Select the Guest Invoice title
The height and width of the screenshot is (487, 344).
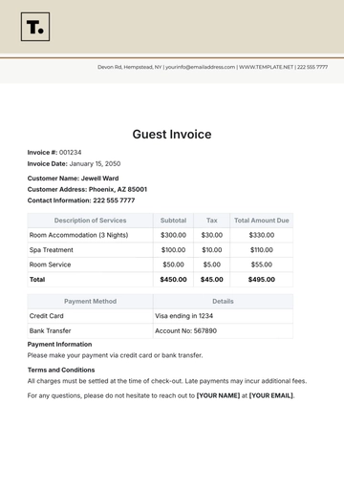(172, 135)
